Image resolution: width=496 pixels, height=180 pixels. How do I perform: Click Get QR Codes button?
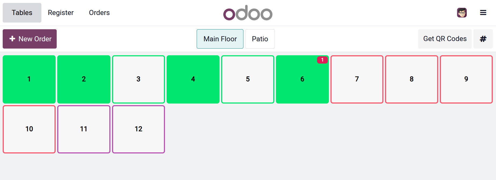tap(445, 39)
